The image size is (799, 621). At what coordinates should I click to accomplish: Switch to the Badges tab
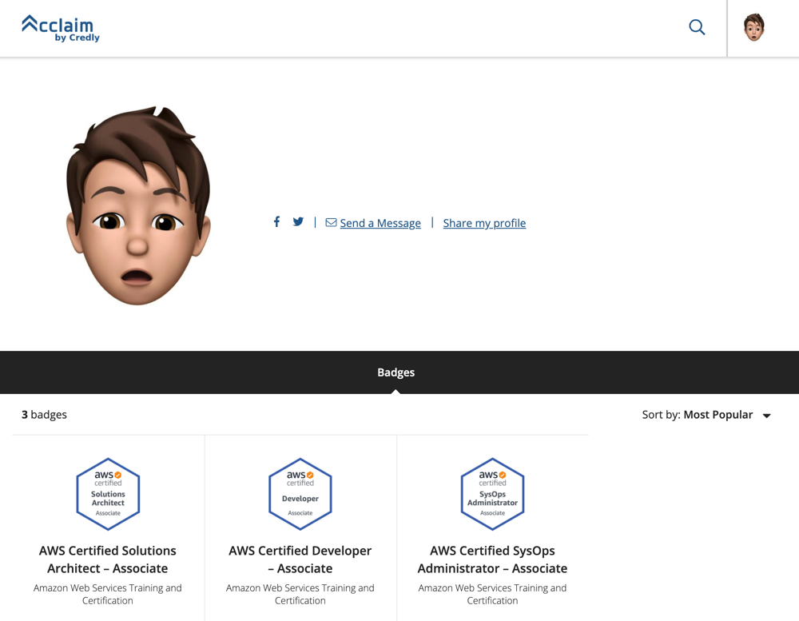tap(396, 372)
